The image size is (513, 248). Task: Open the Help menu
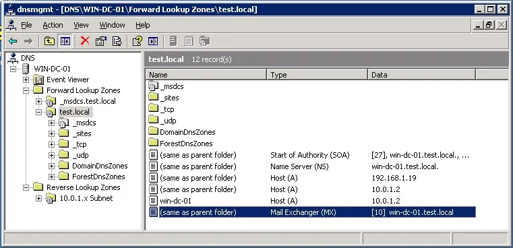(143, 25)
